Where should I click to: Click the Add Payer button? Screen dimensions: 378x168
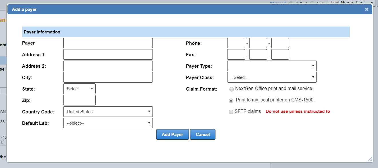(x=172, y=135)
